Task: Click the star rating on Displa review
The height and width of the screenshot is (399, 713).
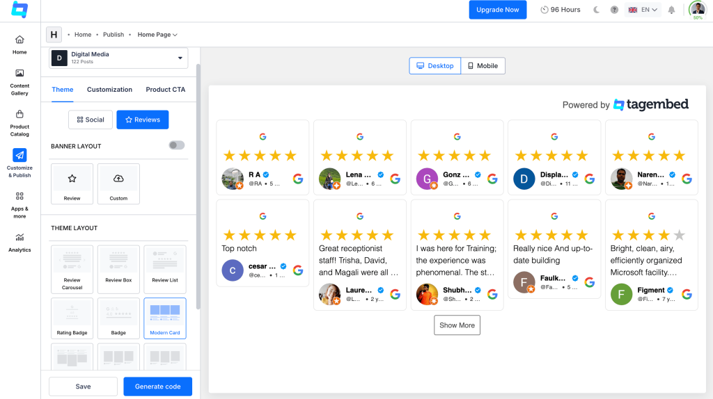Action: click(551, 156)
